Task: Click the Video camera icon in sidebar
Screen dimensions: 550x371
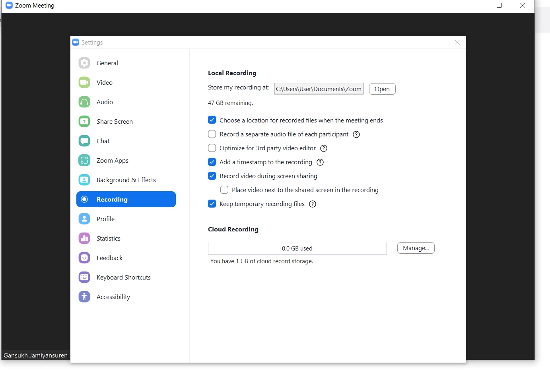Action: click(x=84, y=82)
